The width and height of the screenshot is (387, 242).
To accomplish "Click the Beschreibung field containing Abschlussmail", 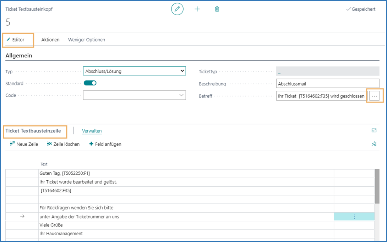I will [327, 84].
